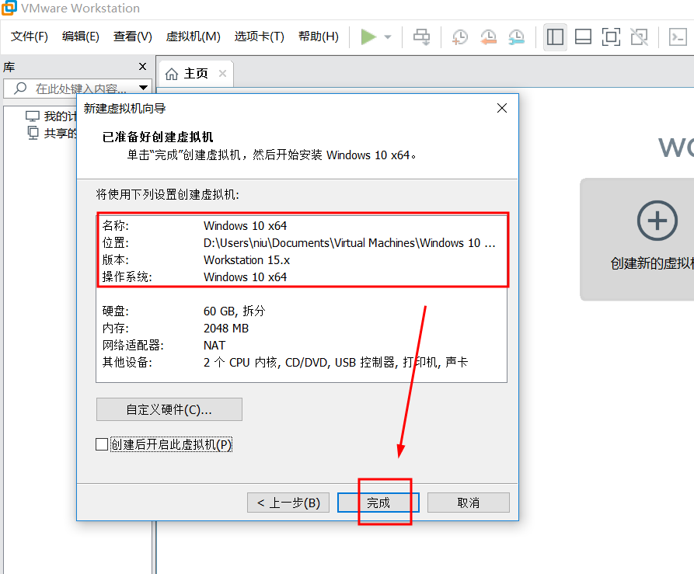Click the 硬盘 value 60 GB, 拆分
This screenshot has width=694, height=574.
pyautogui.click(x=234, y=311)
